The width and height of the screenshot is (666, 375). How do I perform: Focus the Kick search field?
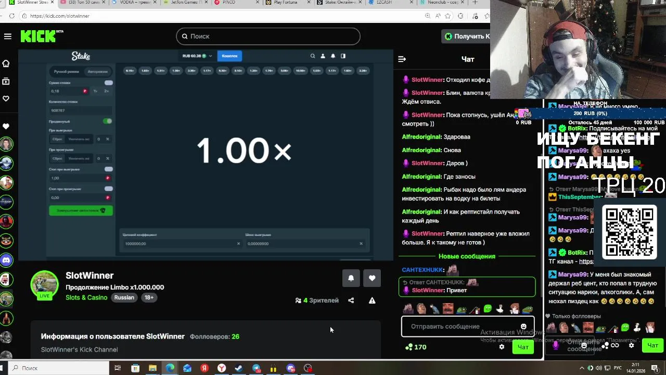[x=268, y=36]
